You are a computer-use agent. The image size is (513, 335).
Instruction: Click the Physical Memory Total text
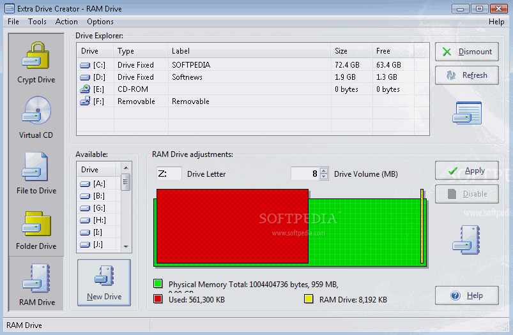(253, 285)
